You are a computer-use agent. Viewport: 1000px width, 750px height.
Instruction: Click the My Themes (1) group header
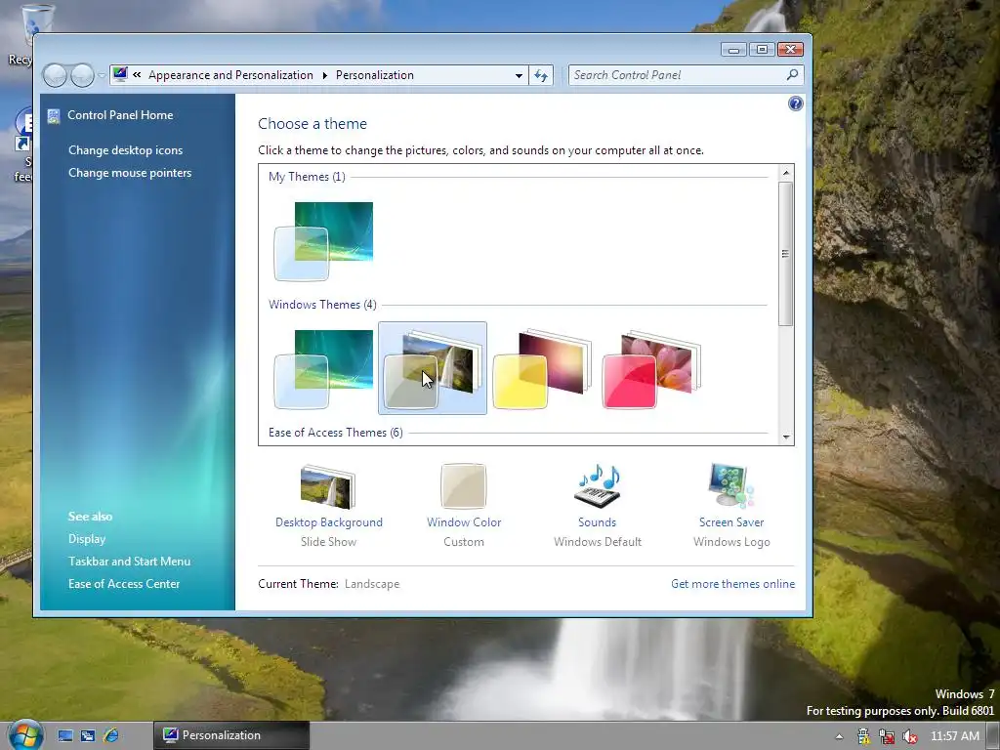(307, 177)
